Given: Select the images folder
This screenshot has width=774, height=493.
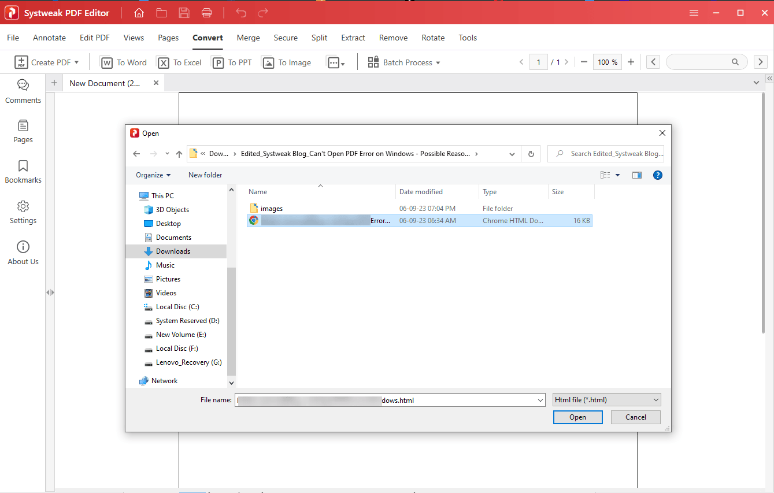Looking at the screenshot, I should point(272,208).
